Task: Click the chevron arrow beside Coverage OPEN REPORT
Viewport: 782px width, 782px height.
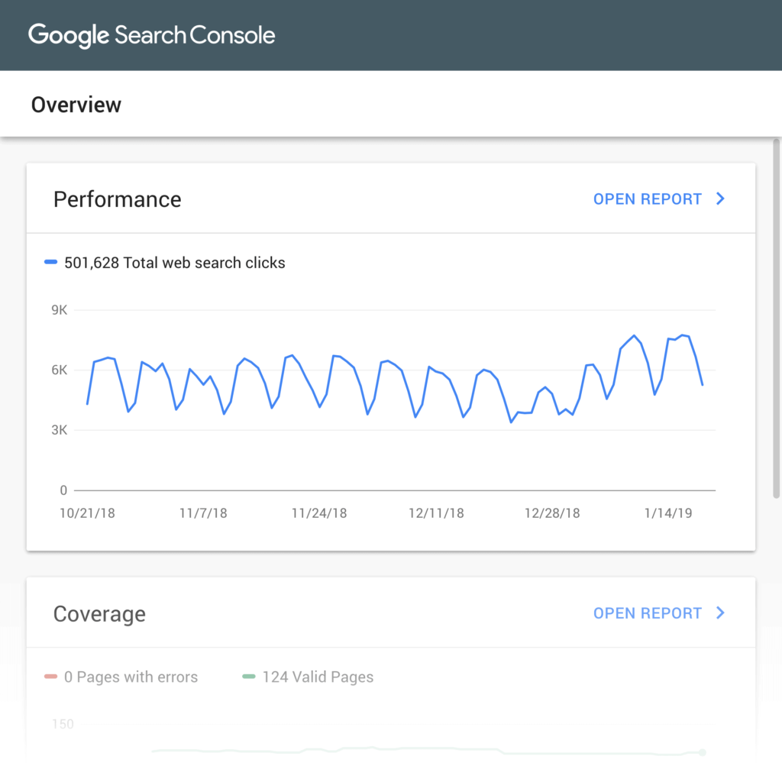Action: (720, 613)
